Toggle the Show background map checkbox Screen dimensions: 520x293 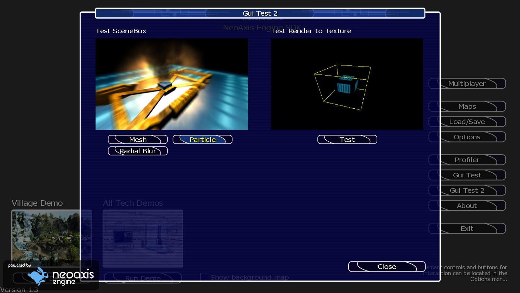tap(204, 276)
